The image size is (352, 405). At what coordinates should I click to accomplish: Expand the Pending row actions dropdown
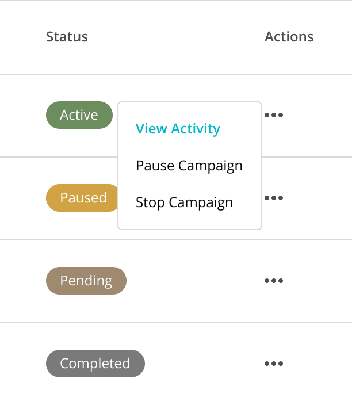(274, 281)
